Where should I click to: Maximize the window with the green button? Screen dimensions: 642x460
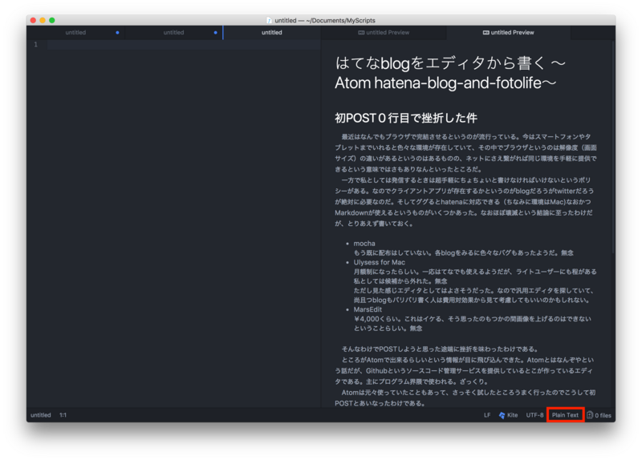pyautogui.click(x=52, y=21)
